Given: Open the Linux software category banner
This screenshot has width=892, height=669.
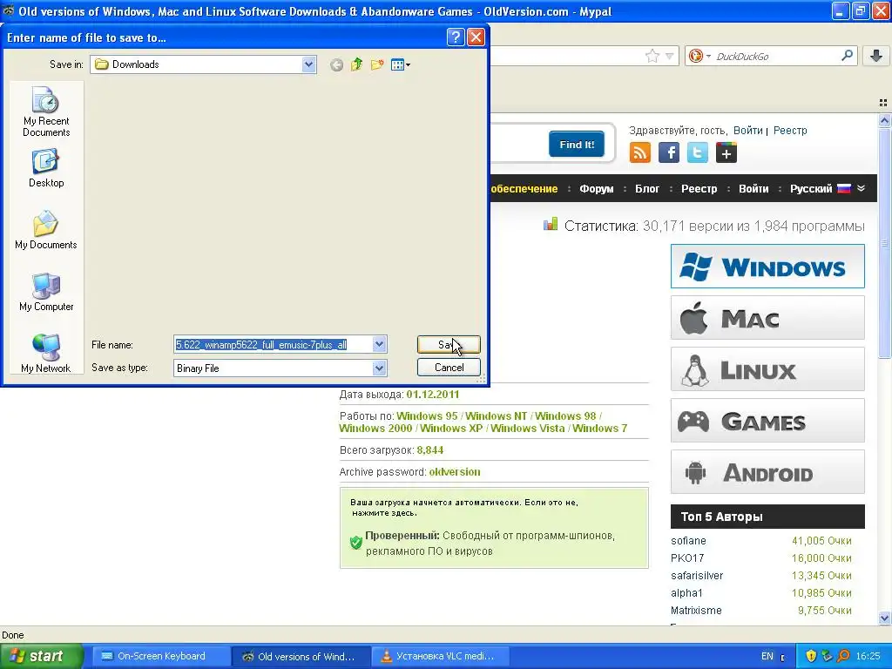Looking at the screenshot, I should pos(767,369).
